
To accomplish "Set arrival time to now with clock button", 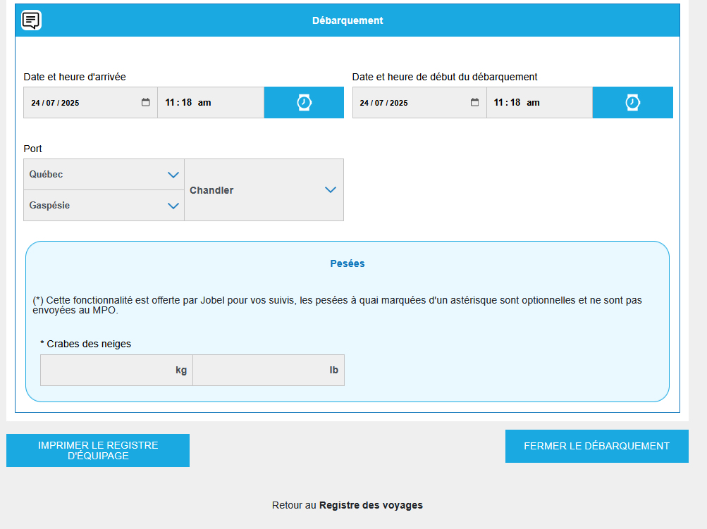I will click(304, 103).
